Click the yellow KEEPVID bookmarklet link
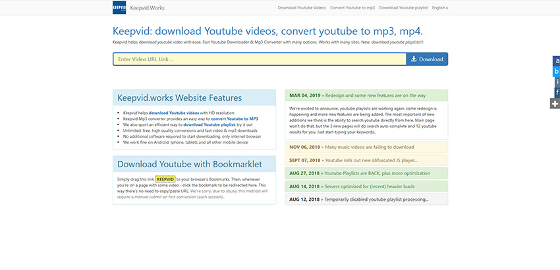 pyautogui.click(x=165, y=178)
